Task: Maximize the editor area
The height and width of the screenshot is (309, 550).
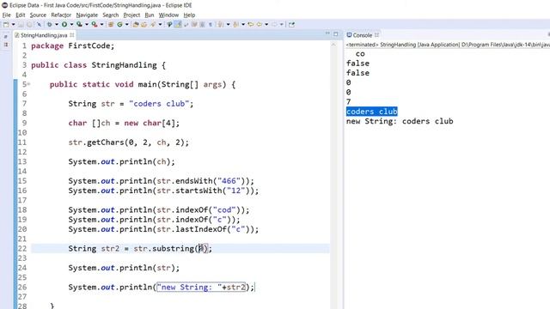Action: (336, 34)
